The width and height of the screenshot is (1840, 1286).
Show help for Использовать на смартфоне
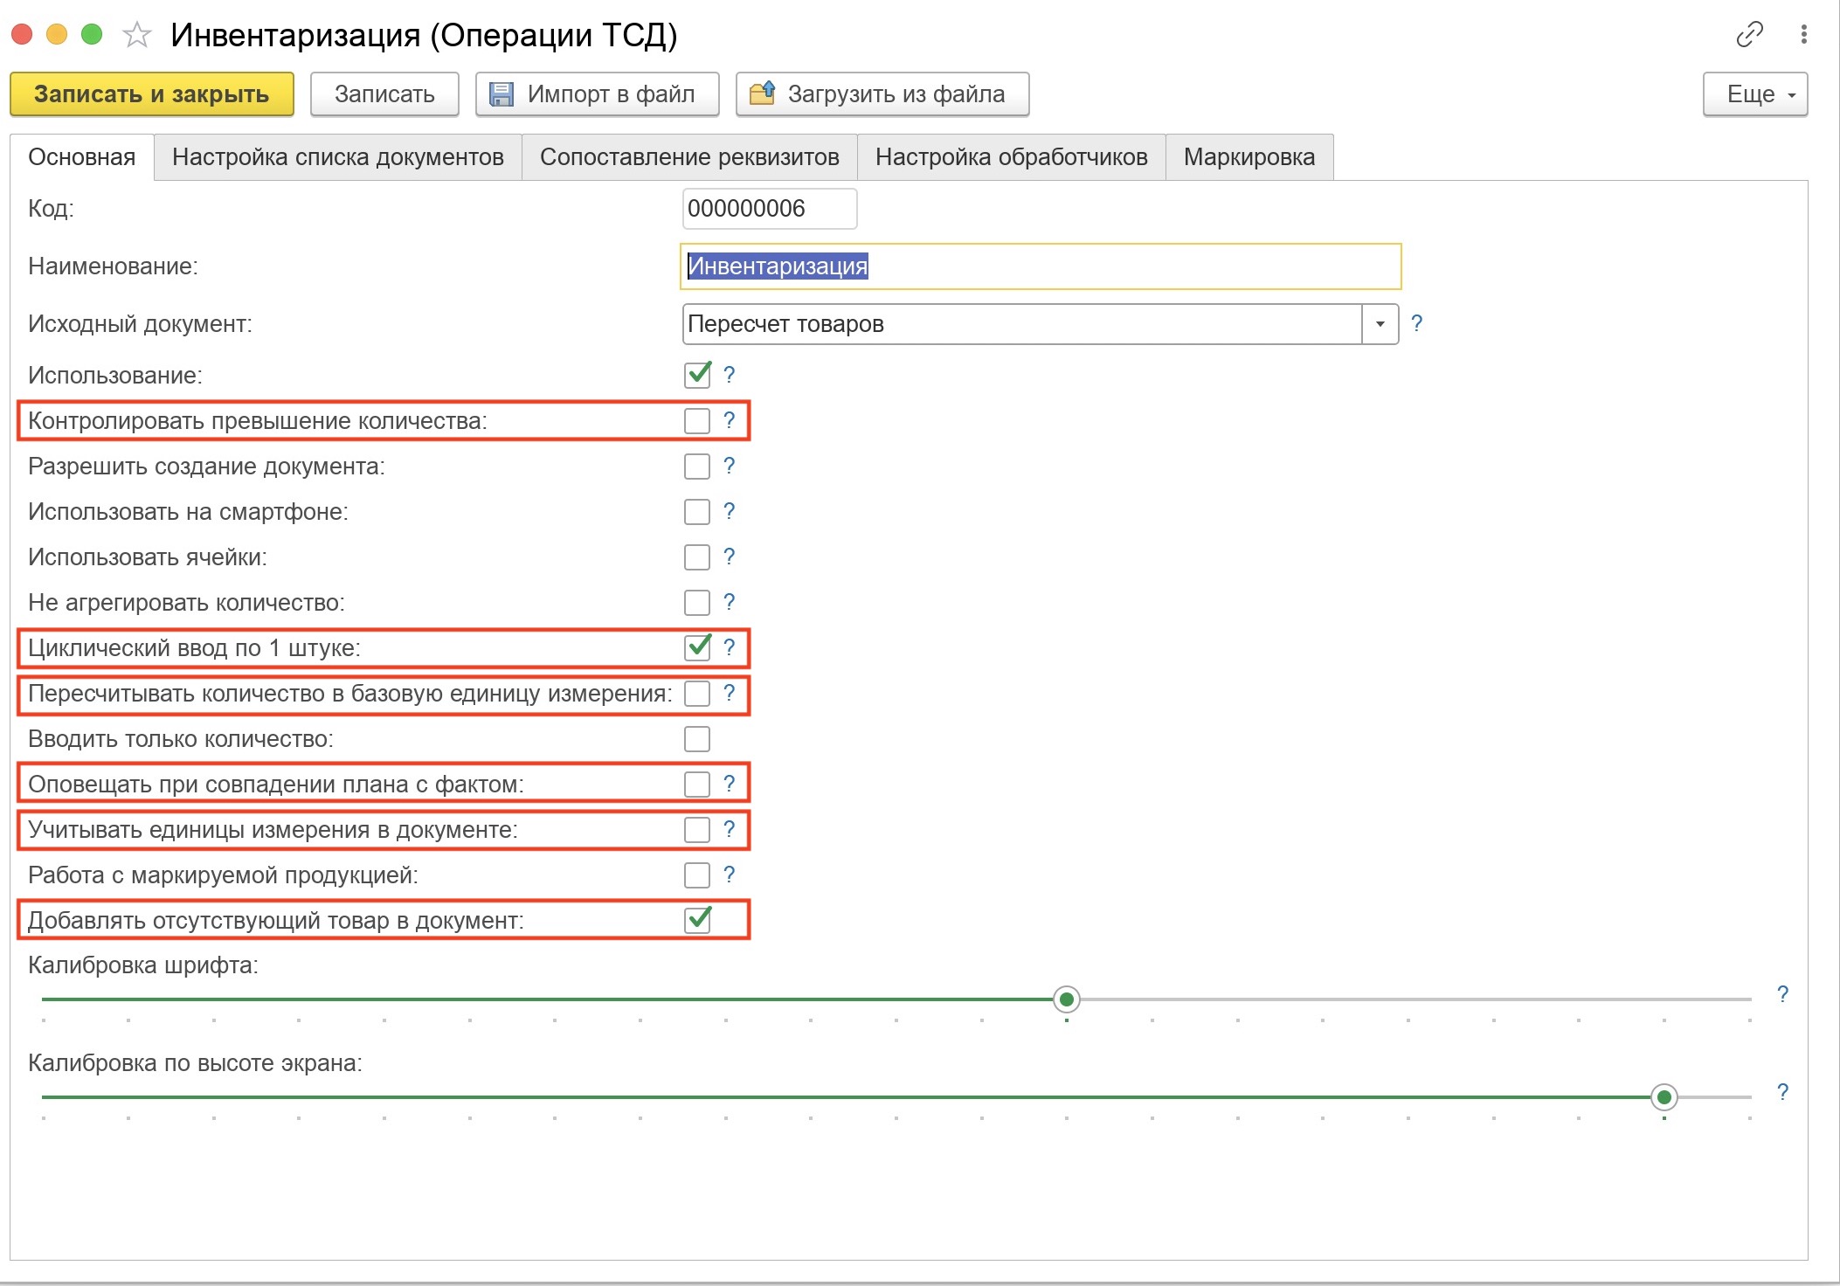729,511
